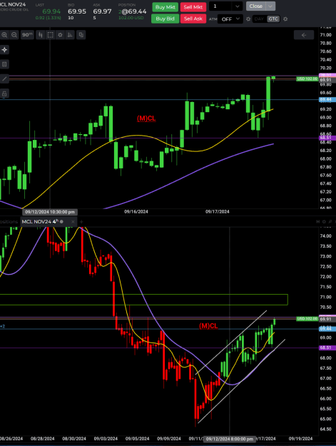Screen dimensions: 336x446
Task: Click the purple 68.51 label on the lower chart
Action: tap(327, 348)
